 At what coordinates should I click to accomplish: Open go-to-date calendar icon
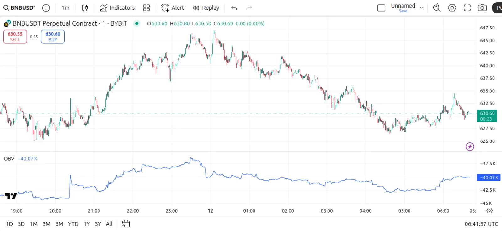(126, 224)
